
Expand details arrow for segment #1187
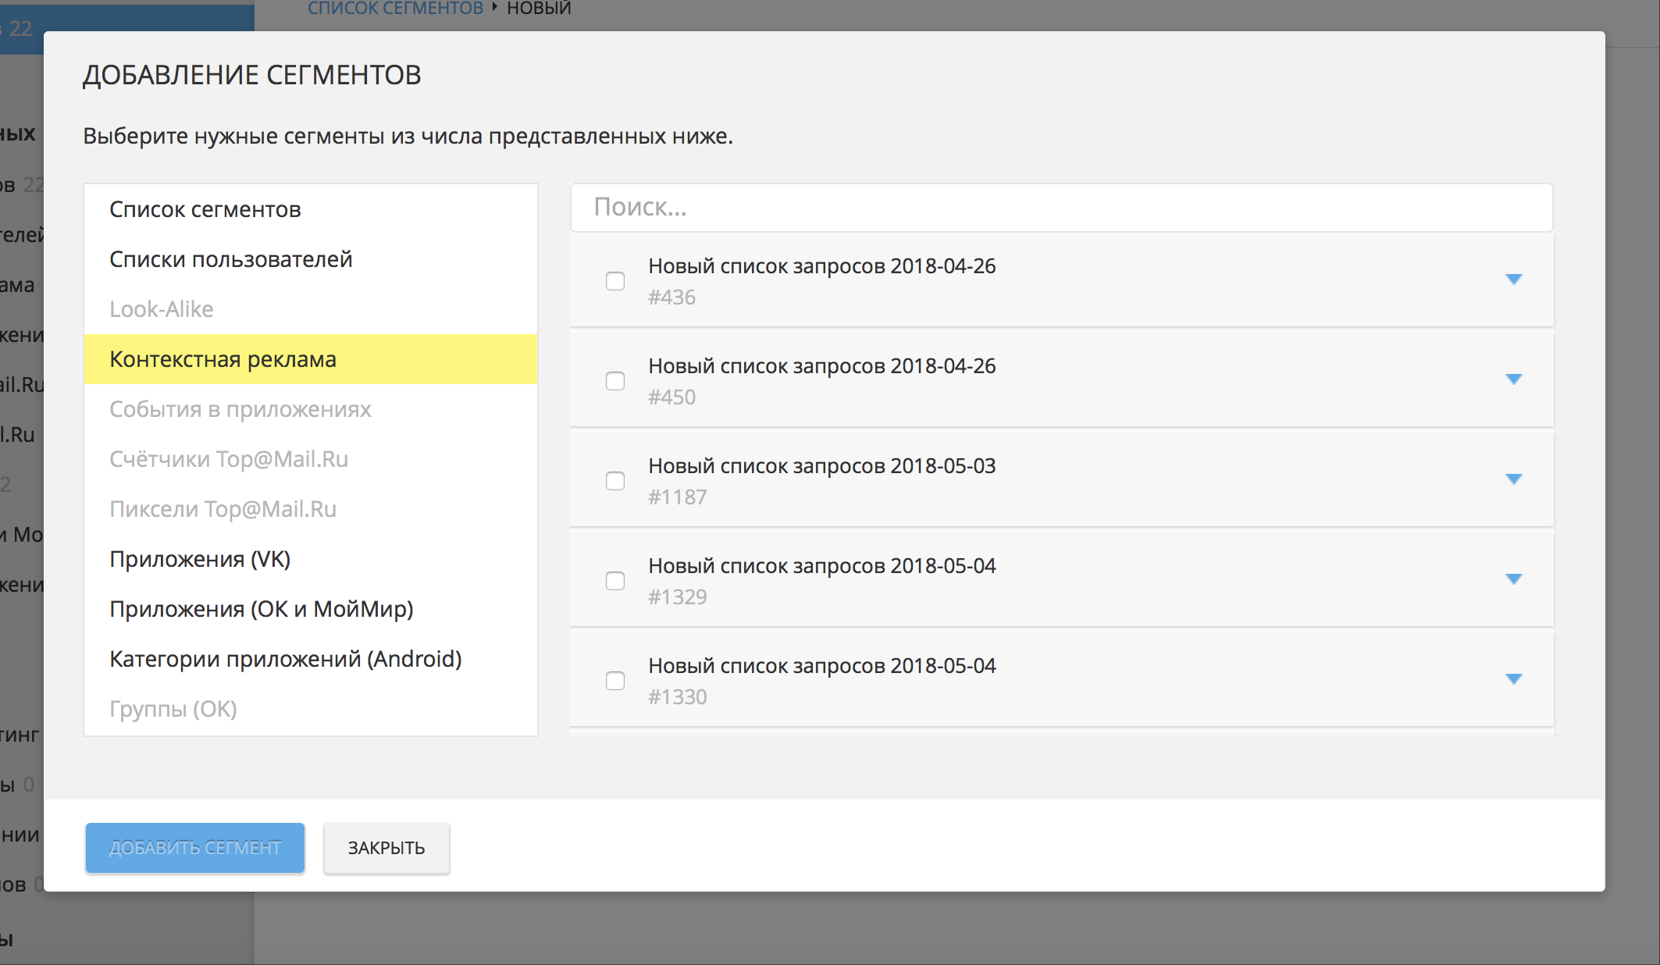(x=1513, y=479)
